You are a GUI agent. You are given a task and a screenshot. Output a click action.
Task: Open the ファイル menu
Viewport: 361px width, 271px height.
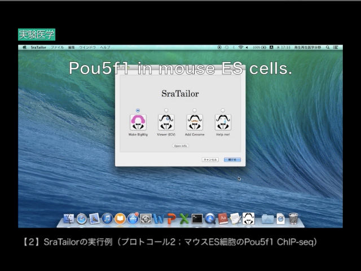(58, 47)
